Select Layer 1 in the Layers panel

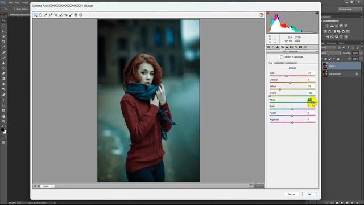[x=341, y=66]
